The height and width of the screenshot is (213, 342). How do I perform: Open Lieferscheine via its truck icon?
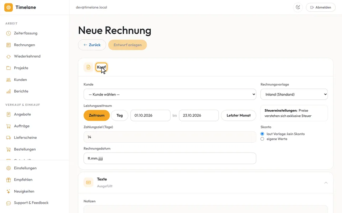point(9,138)
